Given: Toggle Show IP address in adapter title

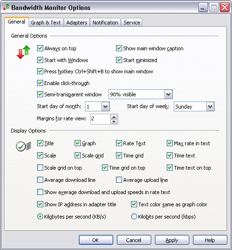Looking at the screenshot, I should click(x=40, y=204).
